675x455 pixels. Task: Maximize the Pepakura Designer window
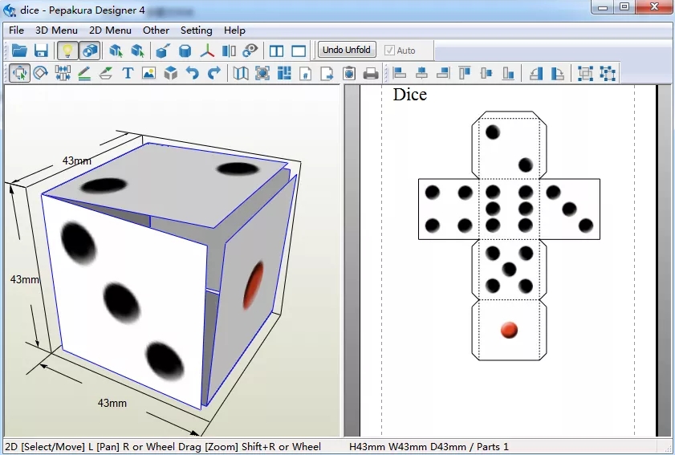point(624,7)
